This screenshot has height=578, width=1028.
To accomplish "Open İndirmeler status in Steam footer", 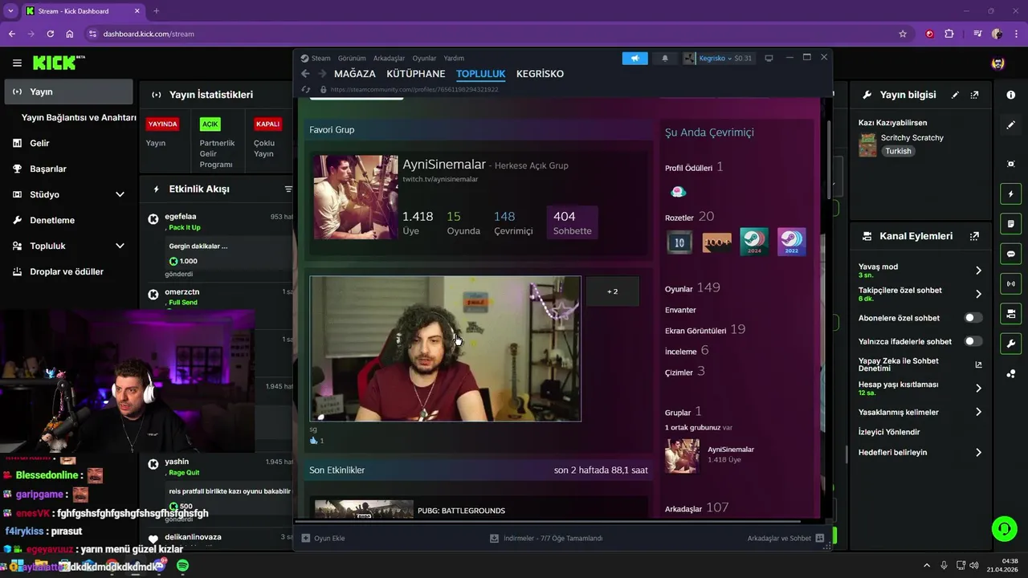I will pyautogui.click(x=546, y=538).
